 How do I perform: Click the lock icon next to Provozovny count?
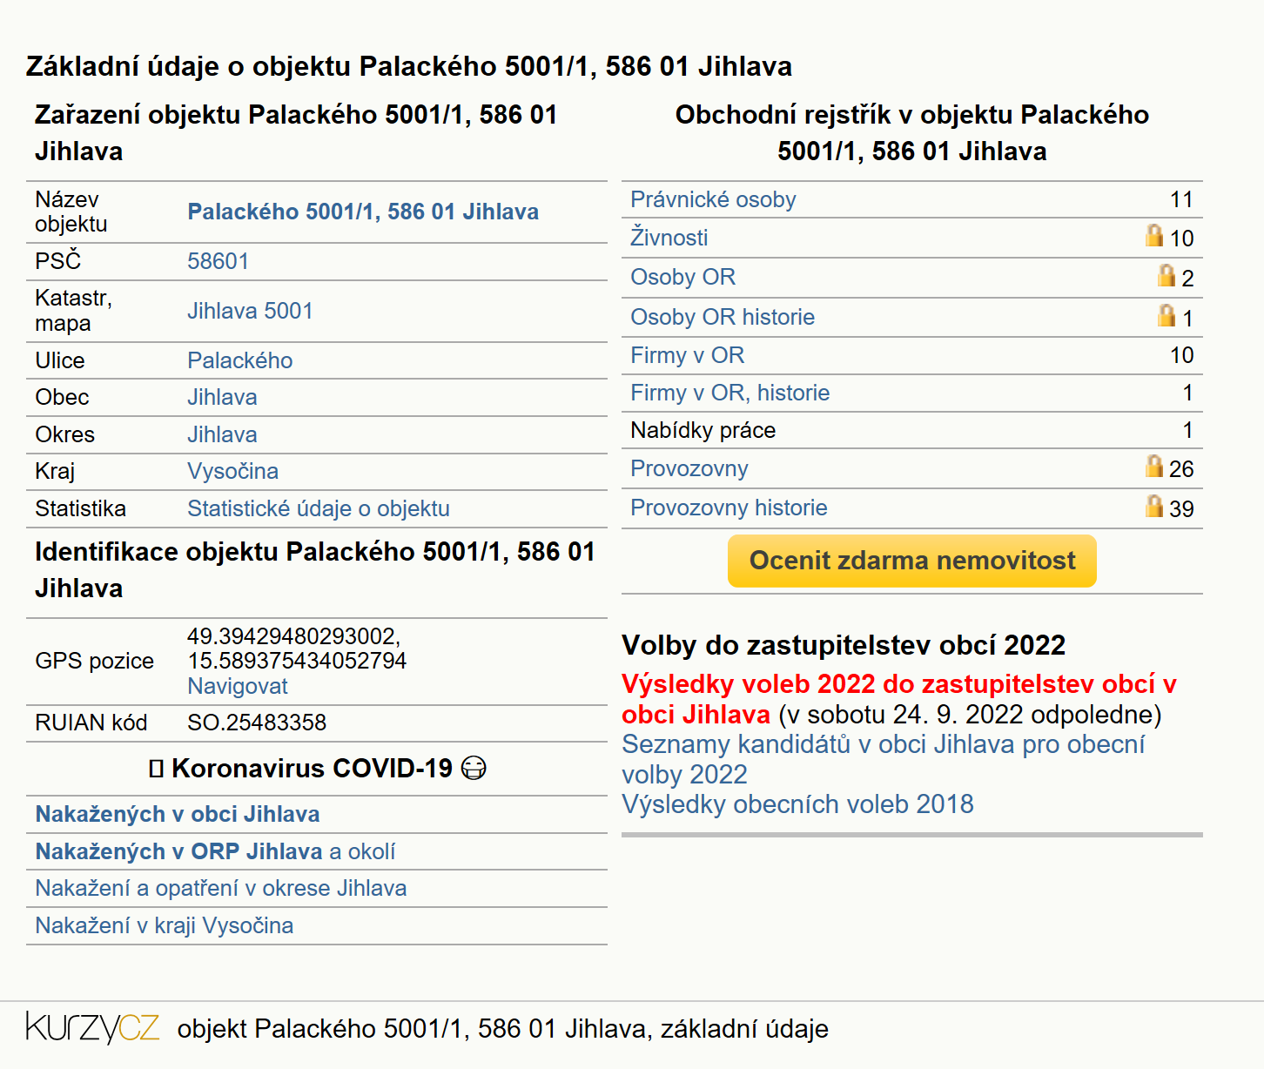tap(1154, 467)
